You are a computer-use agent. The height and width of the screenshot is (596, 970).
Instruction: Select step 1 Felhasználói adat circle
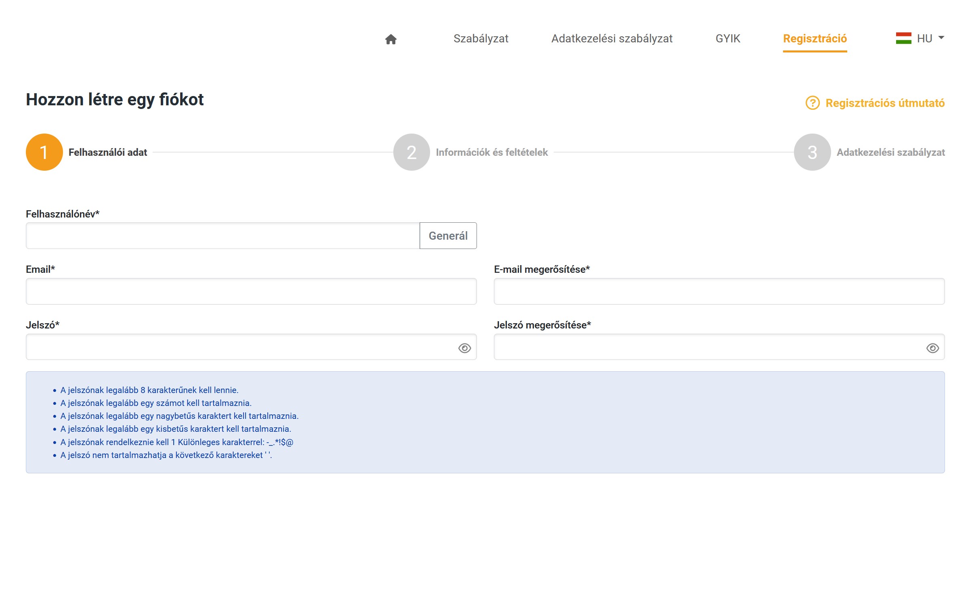coord(44,152)
